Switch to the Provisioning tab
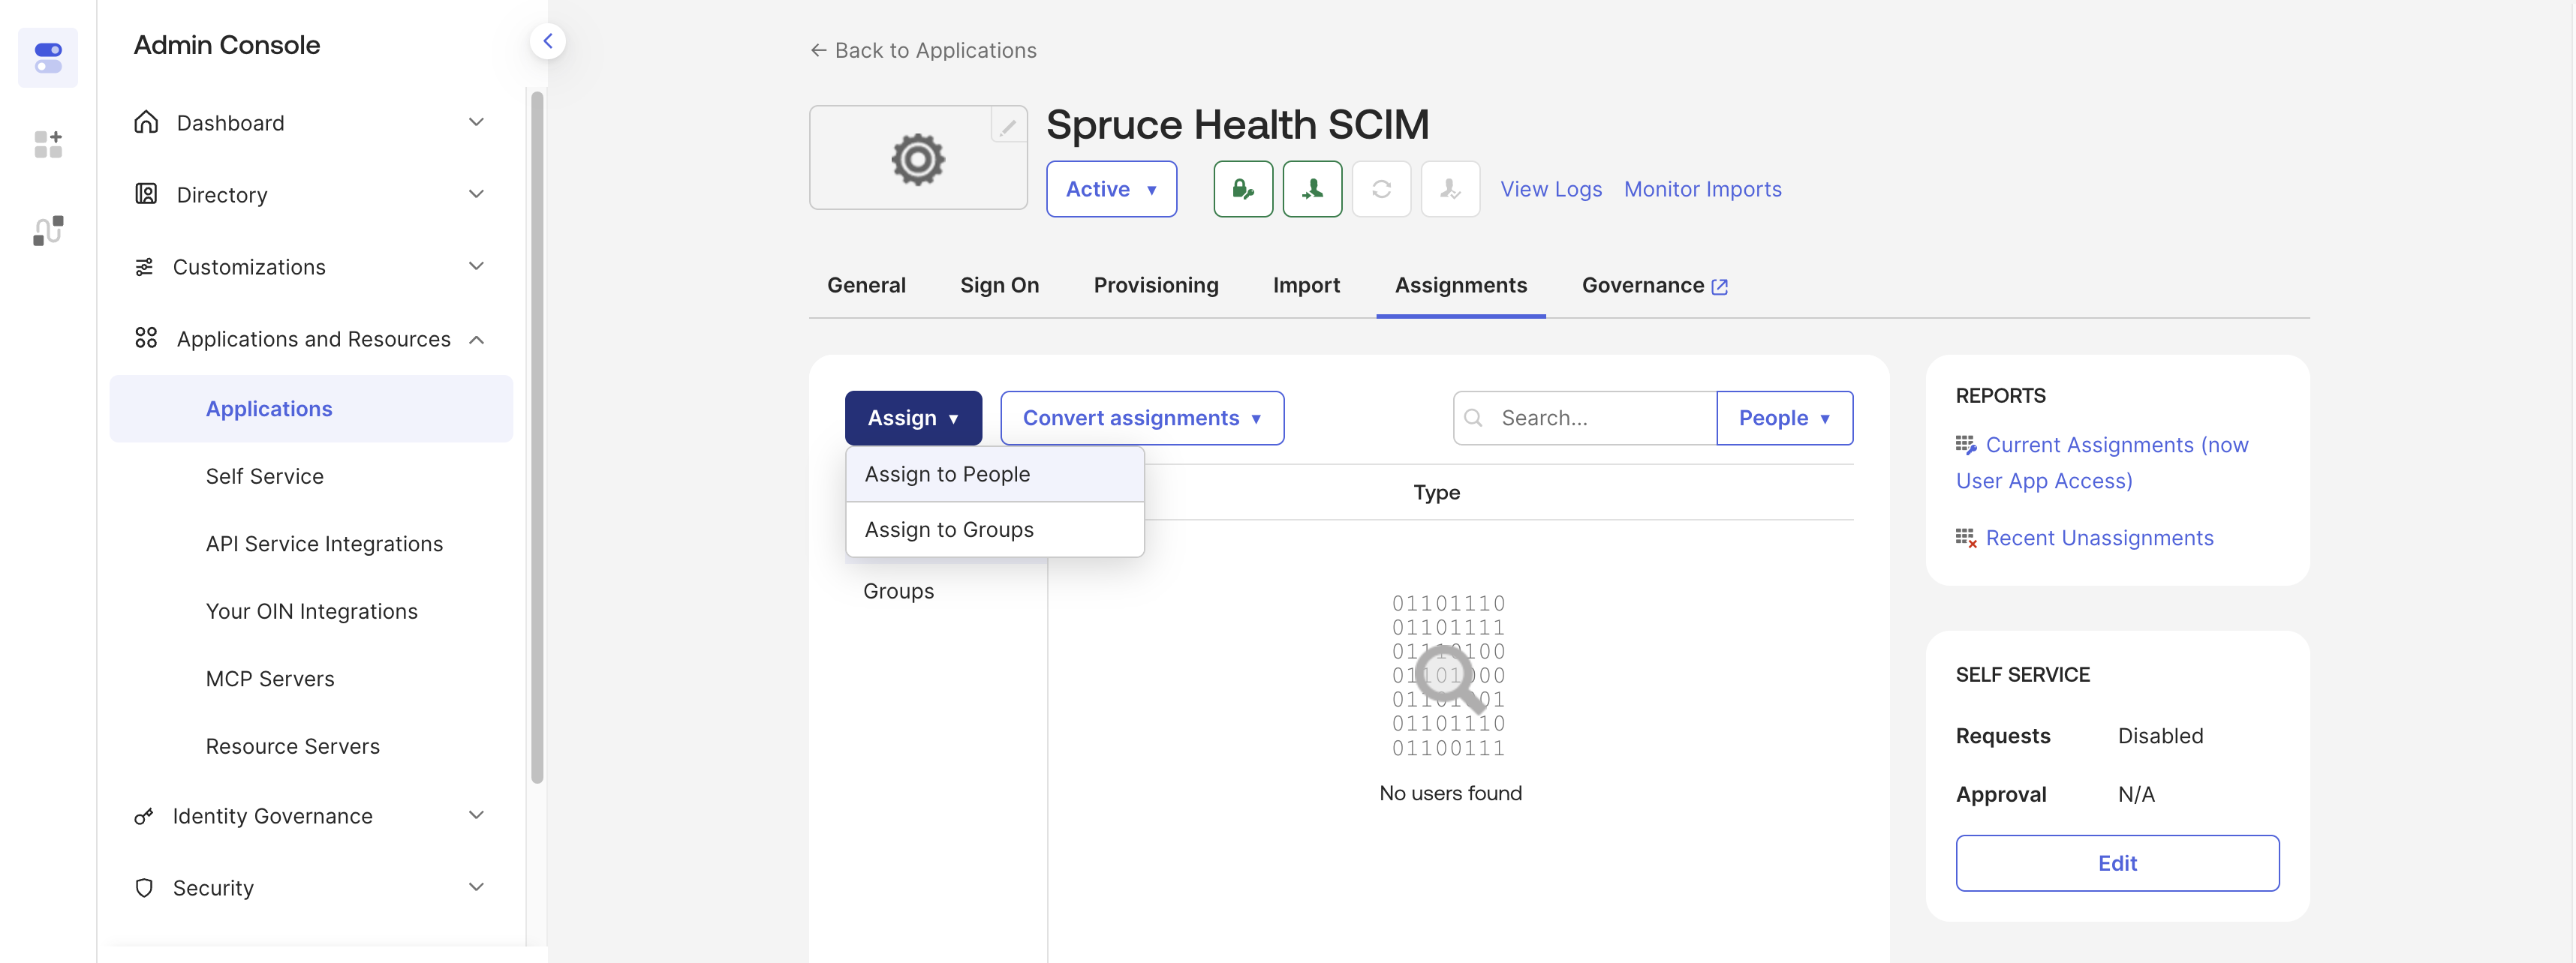 point(1156,286)
